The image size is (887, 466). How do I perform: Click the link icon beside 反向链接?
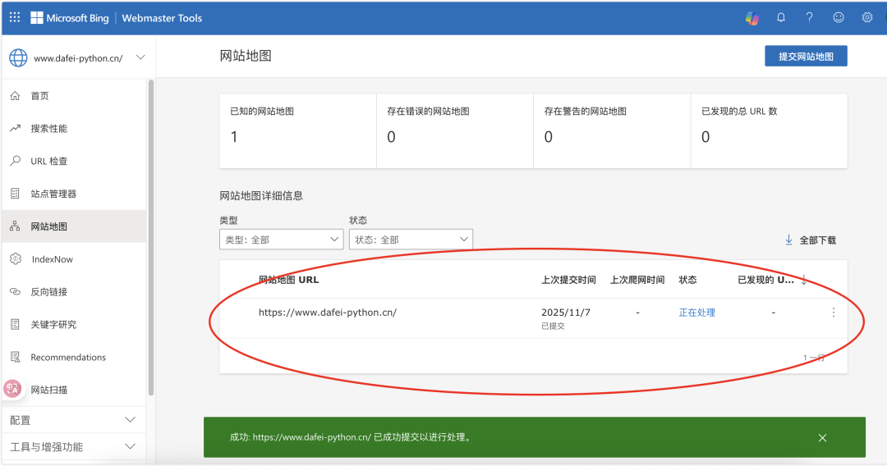(16, 291)
